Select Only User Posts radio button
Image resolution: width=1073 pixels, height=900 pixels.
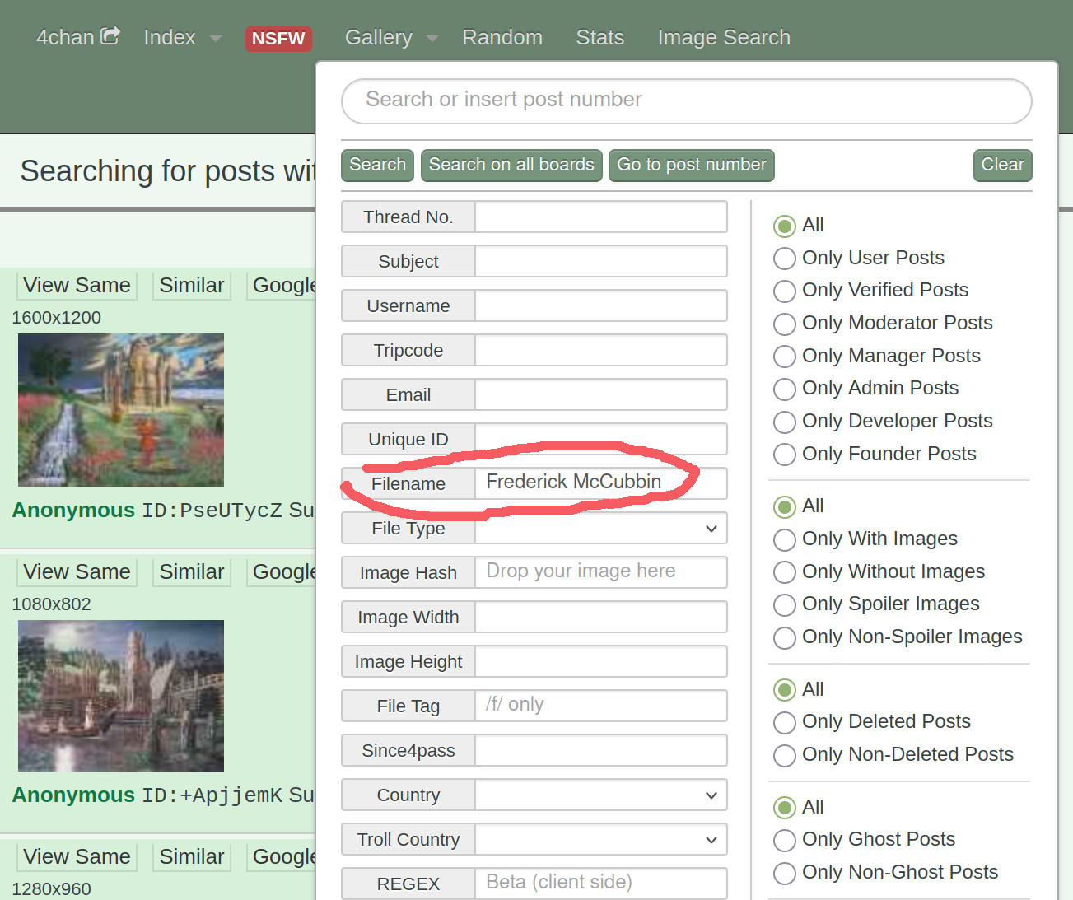[x=785, y=259]
